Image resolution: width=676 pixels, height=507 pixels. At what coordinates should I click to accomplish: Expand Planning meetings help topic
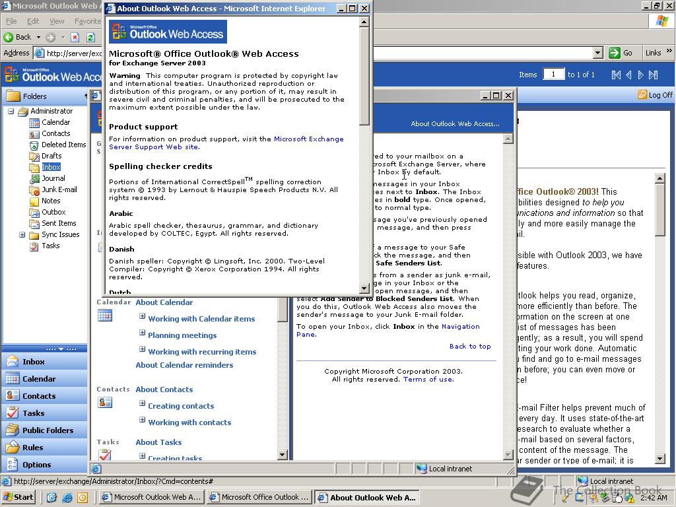coord(143,333)
